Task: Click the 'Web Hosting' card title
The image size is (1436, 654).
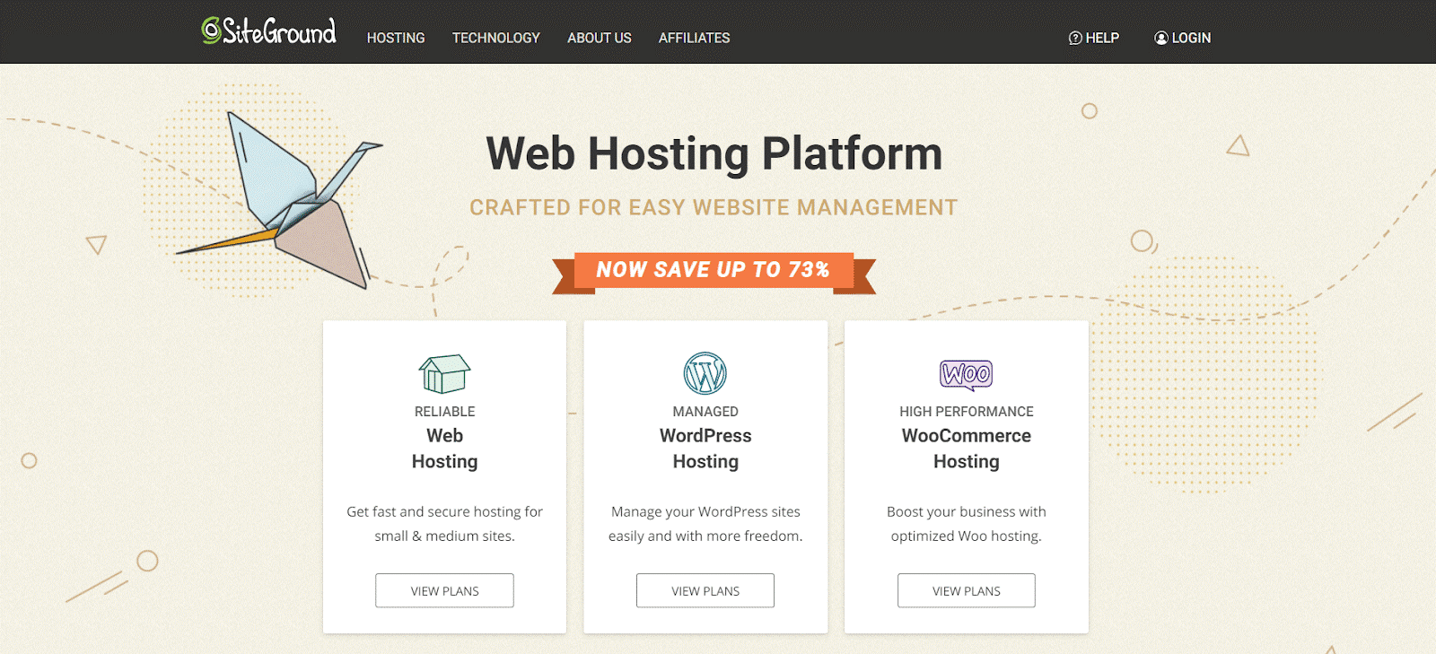Action: click(444, 449)
